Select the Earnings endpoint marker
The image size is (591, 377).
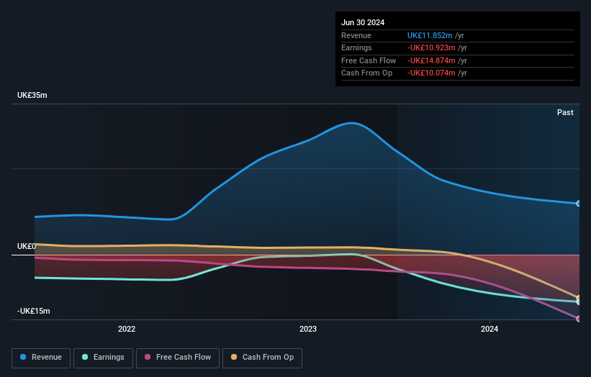coord(579,302)
